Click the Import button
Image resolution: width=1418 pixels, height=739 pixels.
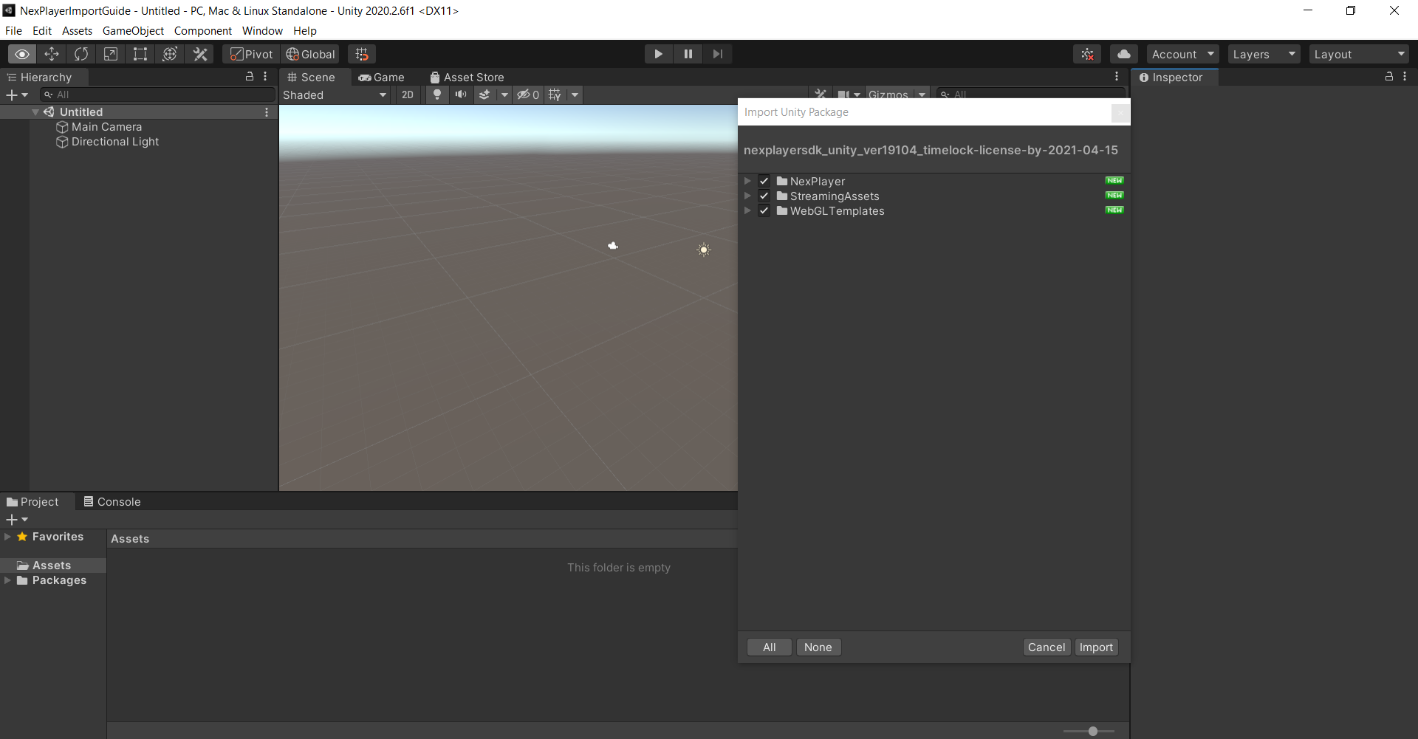(x=1096, y=647)
